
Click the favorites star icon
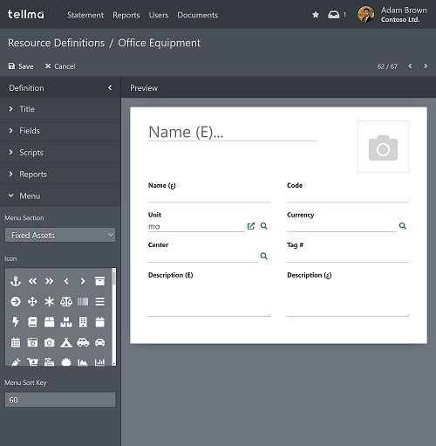click(316, 15)
